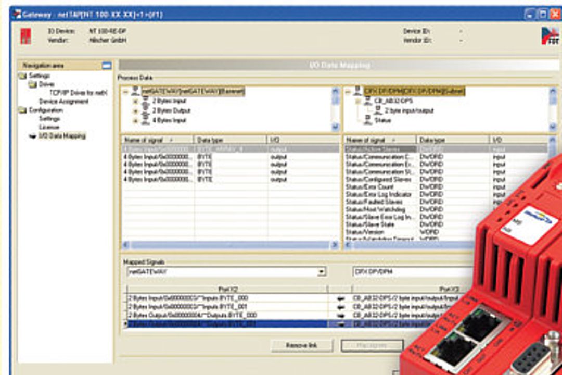Collapse the netGATEWAY root tree node

125,92
